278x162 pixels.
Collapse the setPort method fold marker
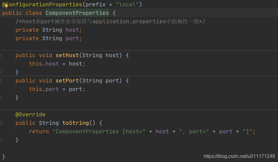1,81
